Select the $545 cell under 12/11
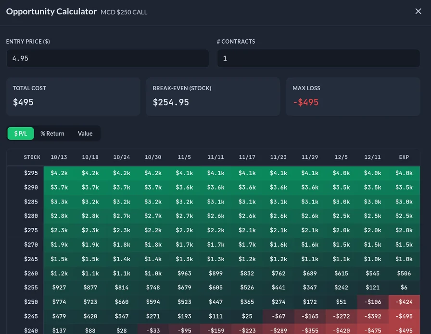 tap(372, 274)
